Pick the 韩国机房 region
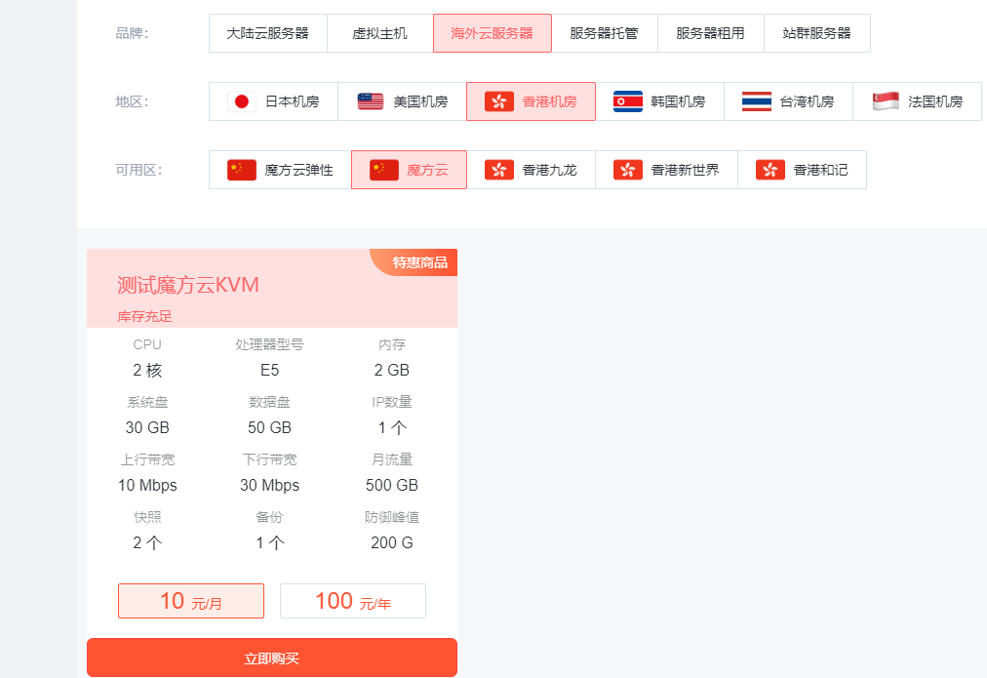The height and width of the screenshot is (678, 987). [659, 101]
